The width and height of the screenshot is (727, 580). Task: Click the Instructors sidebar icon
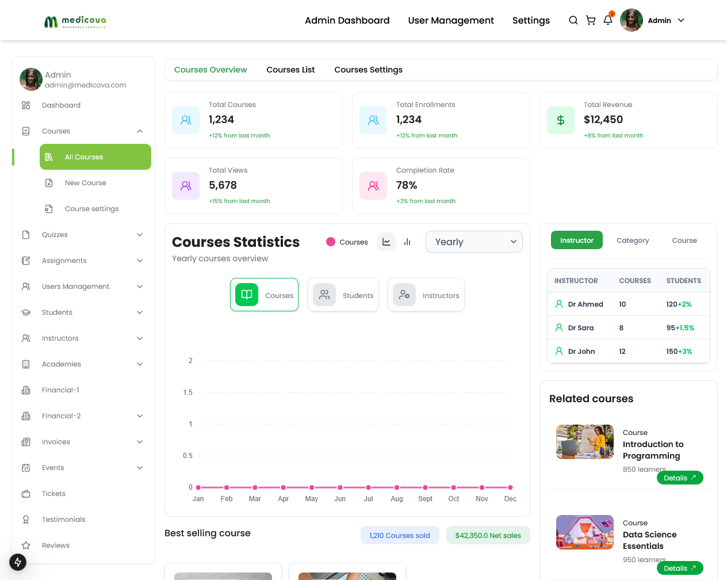(x=26, y=338)
